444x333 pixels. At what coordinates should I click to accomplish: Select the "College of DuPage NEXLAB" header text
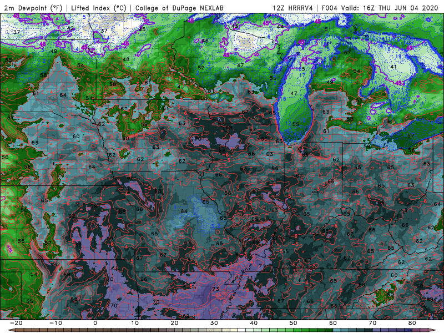tap(179, 8)
